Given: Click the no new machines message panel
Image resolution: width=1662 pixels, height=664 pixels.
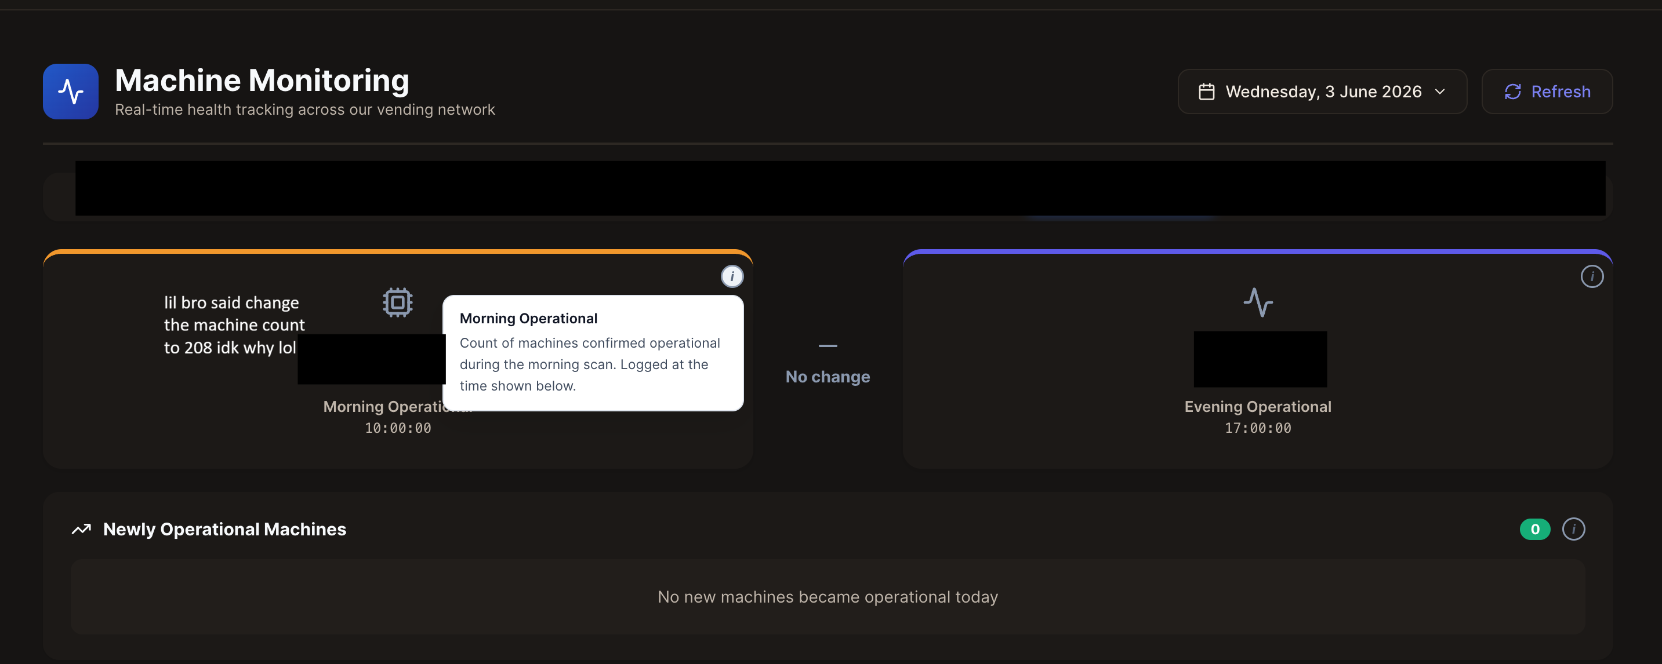Looking at the screenshot, I should pyautogui.click(x=827, y=596).
